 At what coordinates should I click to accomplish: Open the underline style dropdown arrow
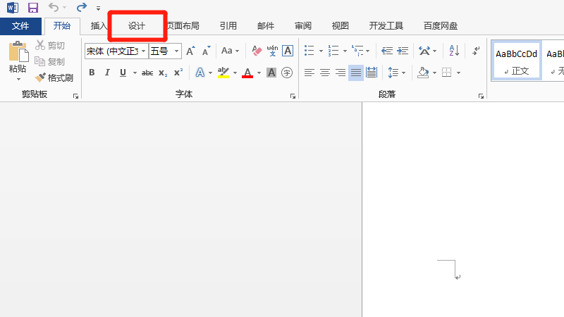pos(135,73)
